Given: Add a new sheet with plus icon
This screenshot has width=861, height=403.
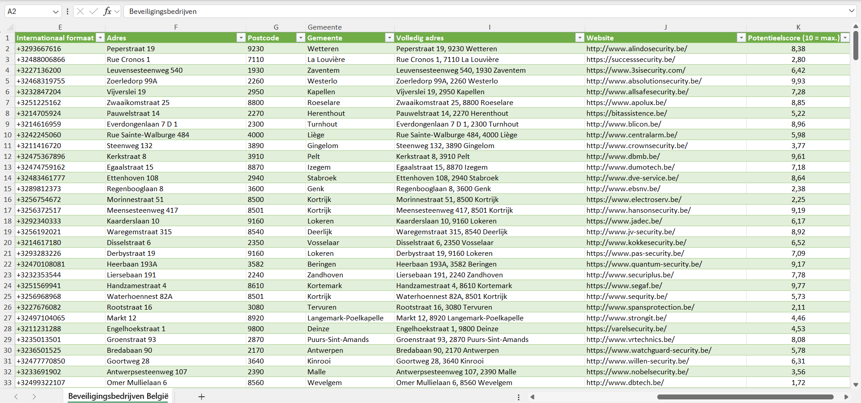Looking at the screenshot, I should [201, 396].
